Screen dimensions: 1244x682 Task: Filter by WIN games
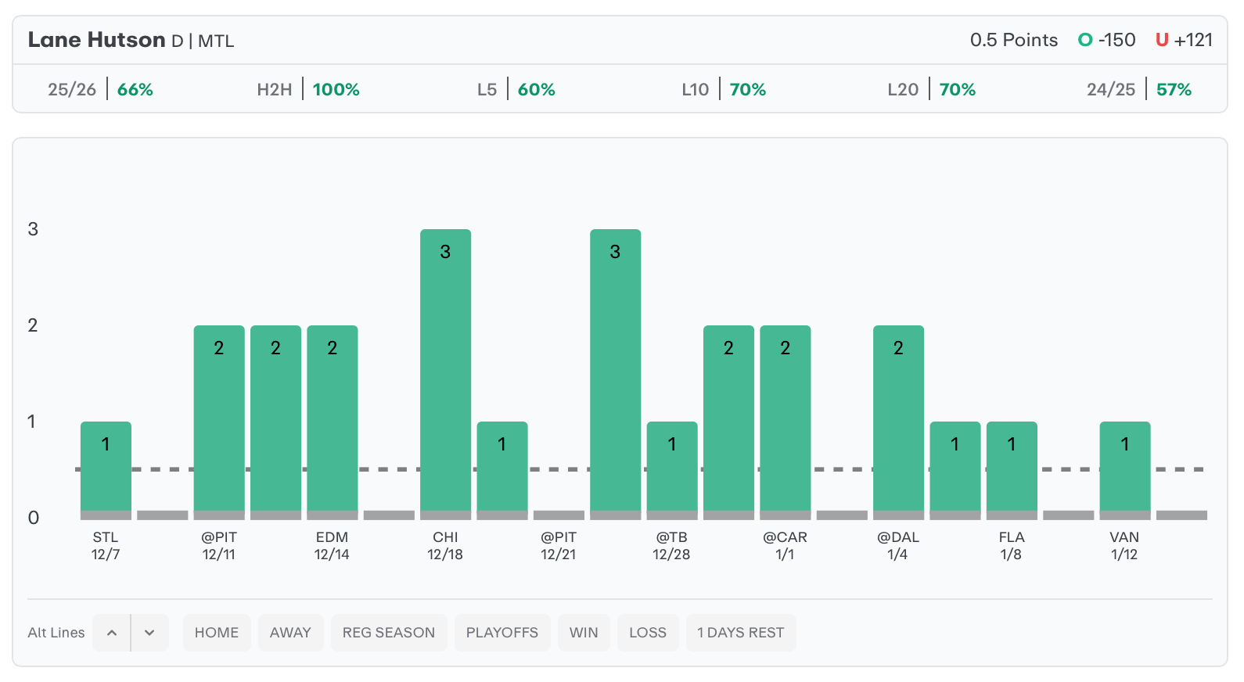pyautogui.click(x=584, y=633)
